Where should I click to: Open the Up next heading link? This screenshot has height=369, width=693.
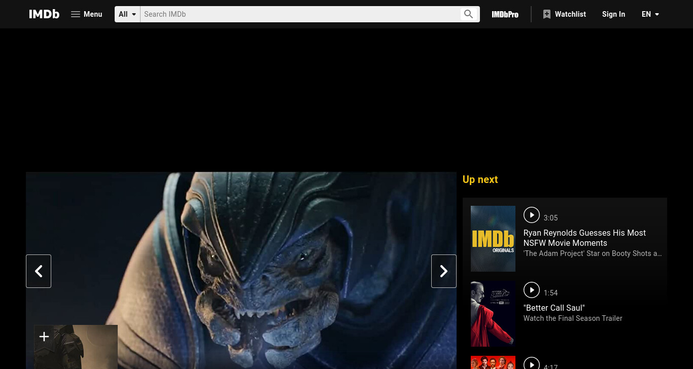coord(480,179)
